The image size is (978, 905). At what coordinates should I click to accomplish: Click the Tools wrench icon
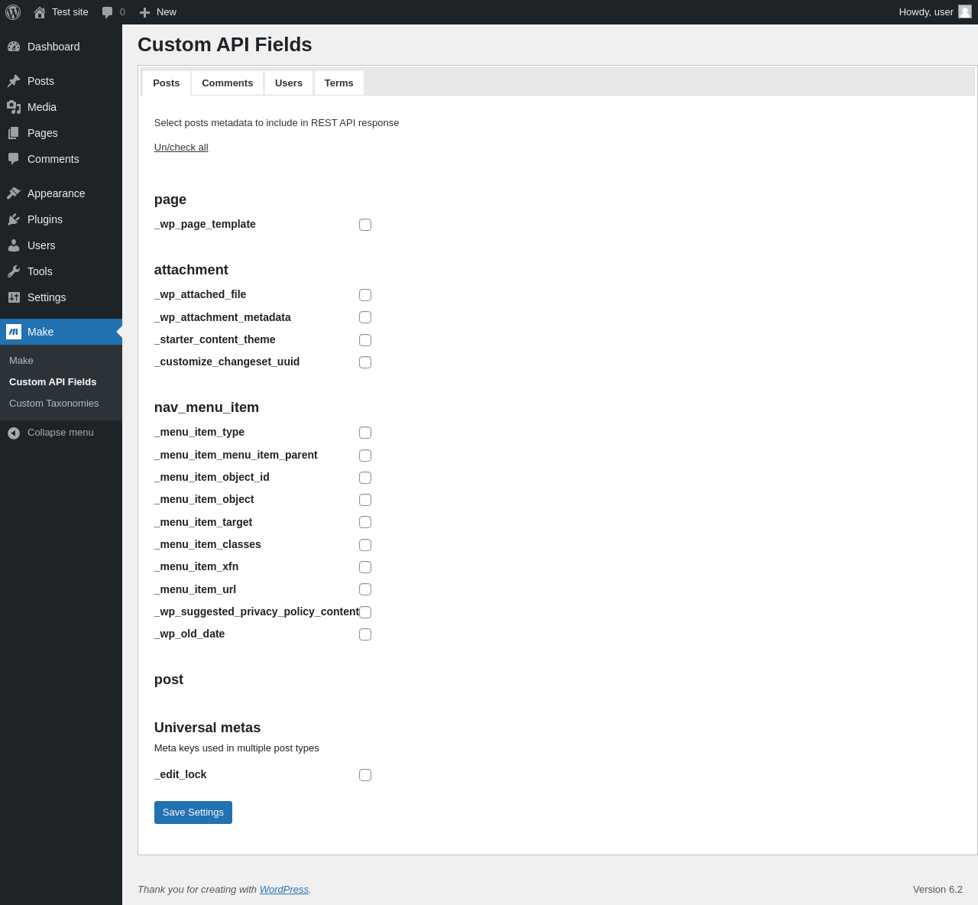click(x=14, y=271)
